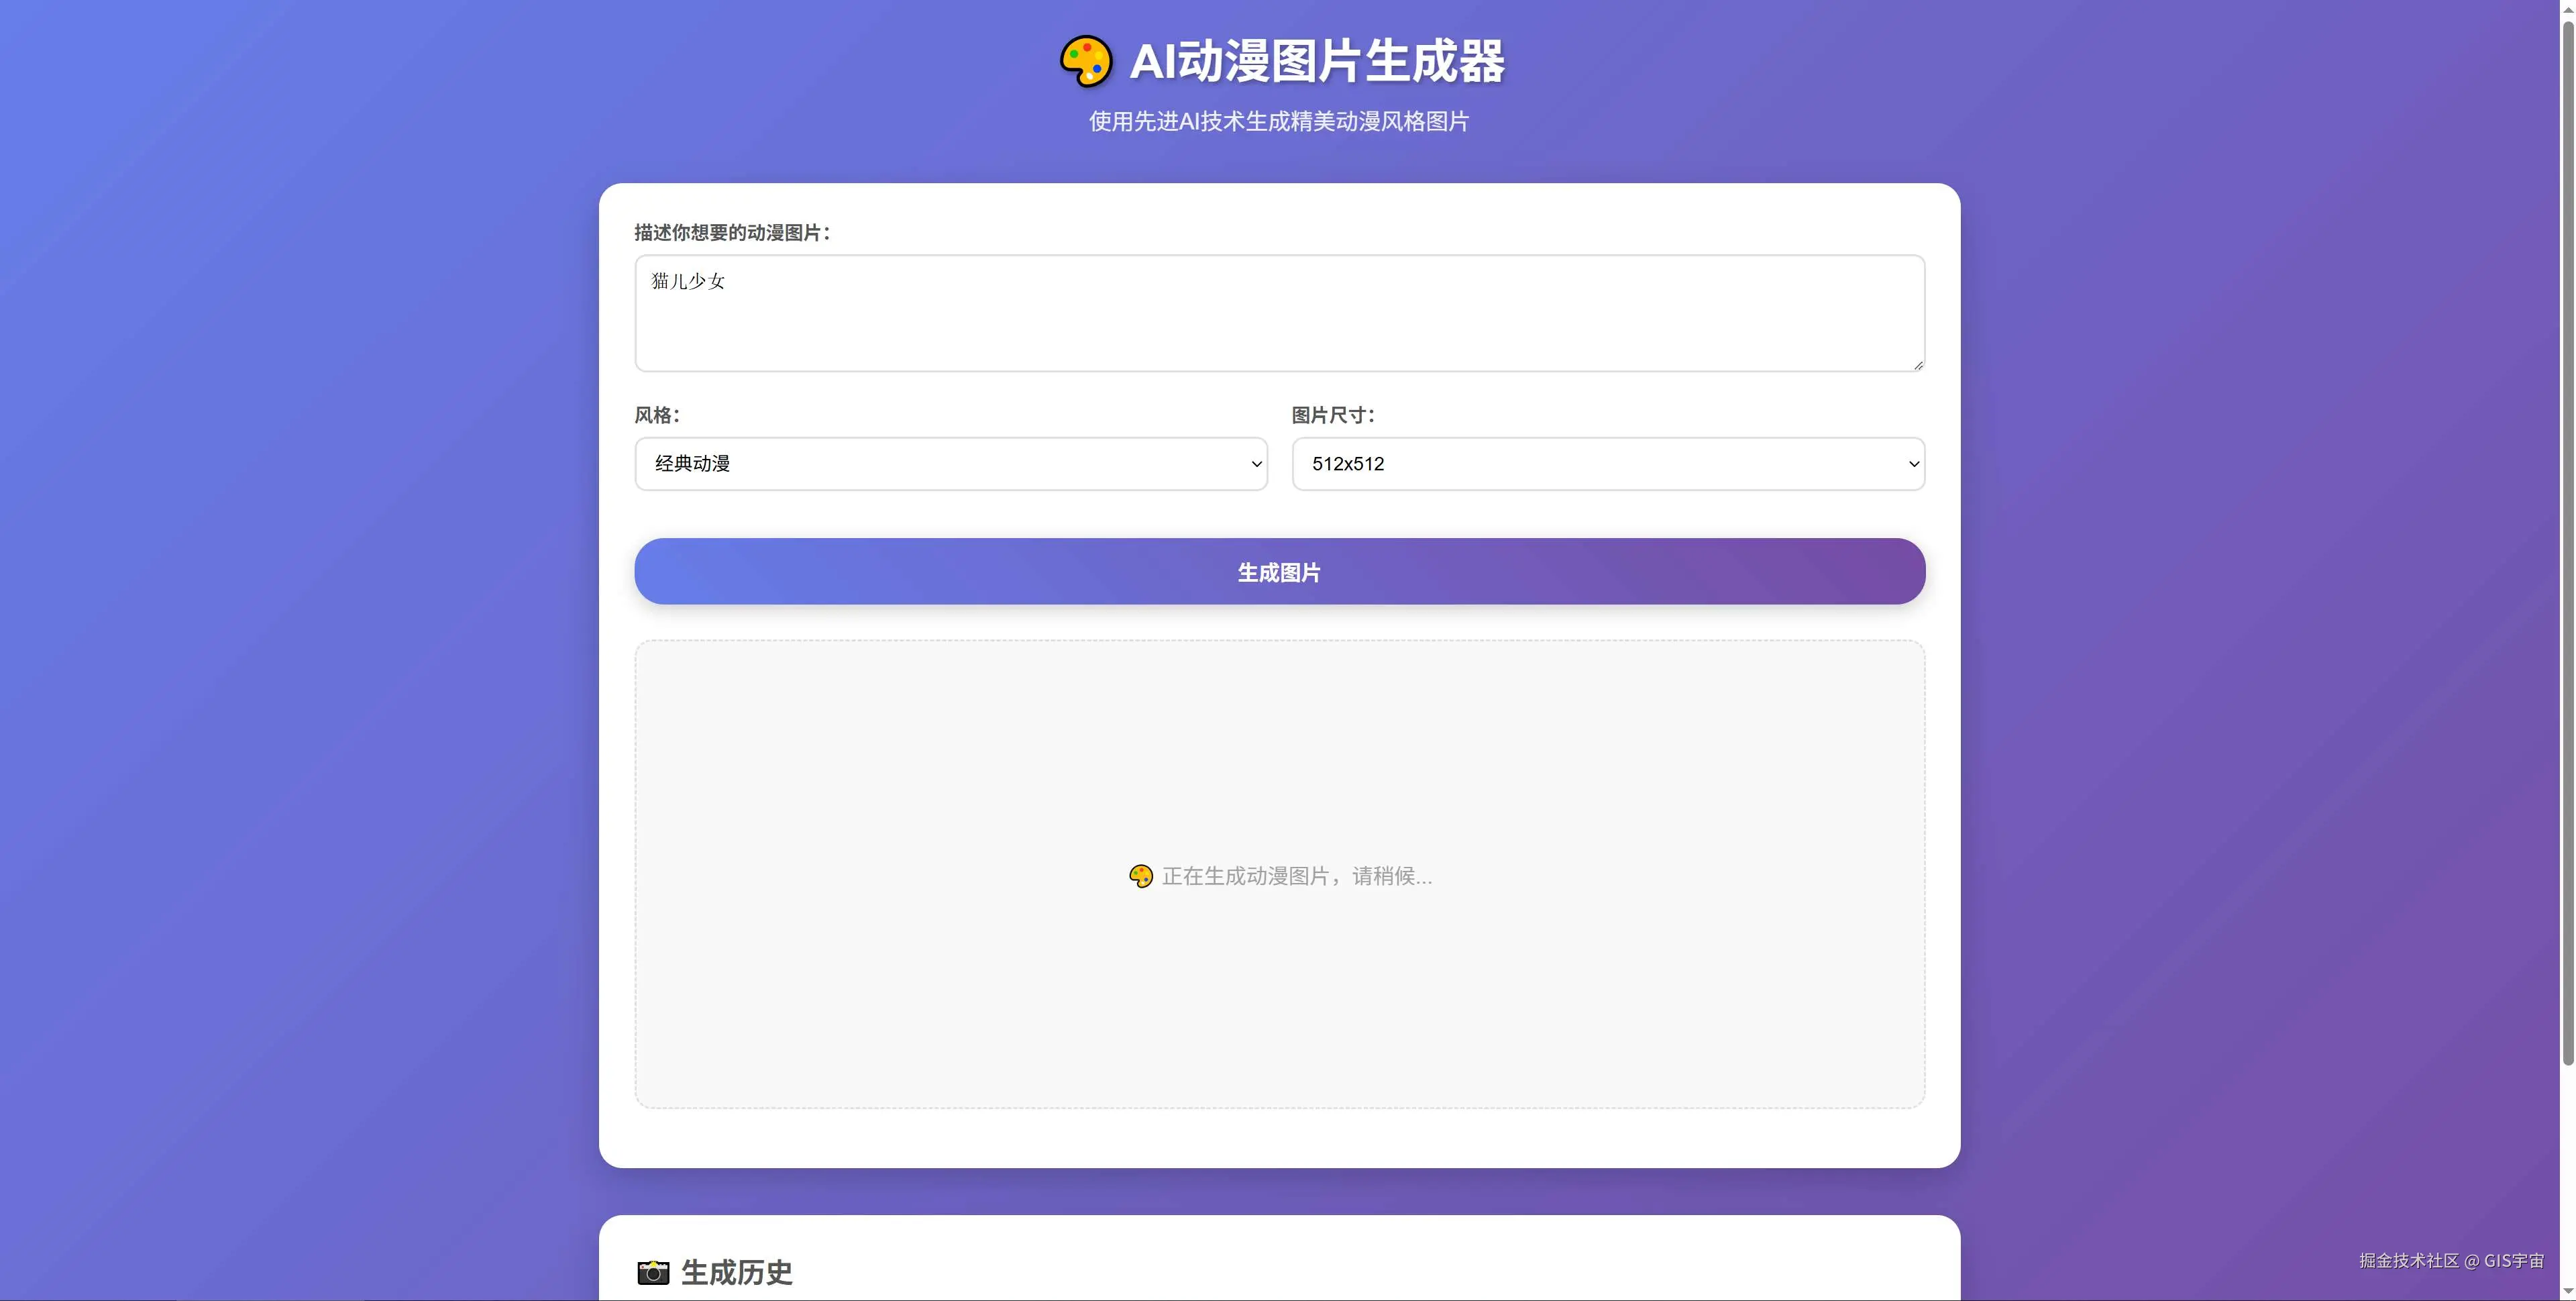Click the 掘金技术社区 @ GIS宇宙 watermark
The width and height of the screenshot is (2576, 1301).
(2451, 1260)
